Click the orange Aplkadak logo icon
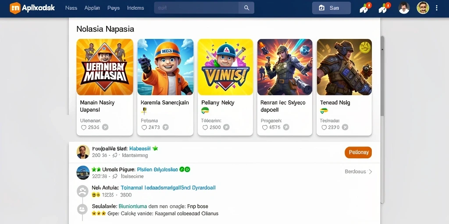This screenshot has width=449, height=224. pos(15,8)
